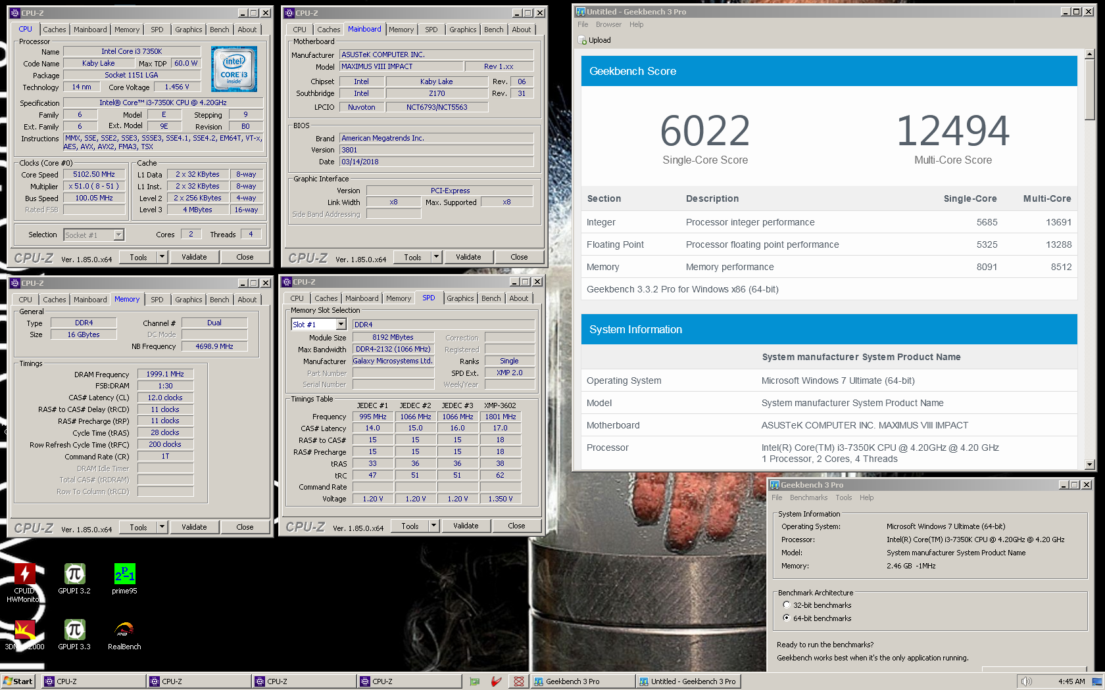The image size is (1105, 690).
Task: Click the Upload icon in Geekbench
Action: pos(582,40)
